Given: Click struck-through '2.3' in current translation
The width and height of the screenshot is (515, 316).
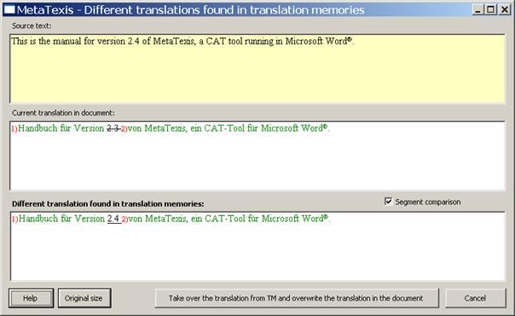Looking at the screenshot, I should point(113,129).
